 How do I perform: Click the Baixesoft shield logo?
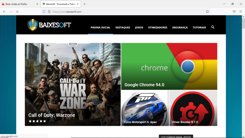pyautogui.click(x=33, y=25)
